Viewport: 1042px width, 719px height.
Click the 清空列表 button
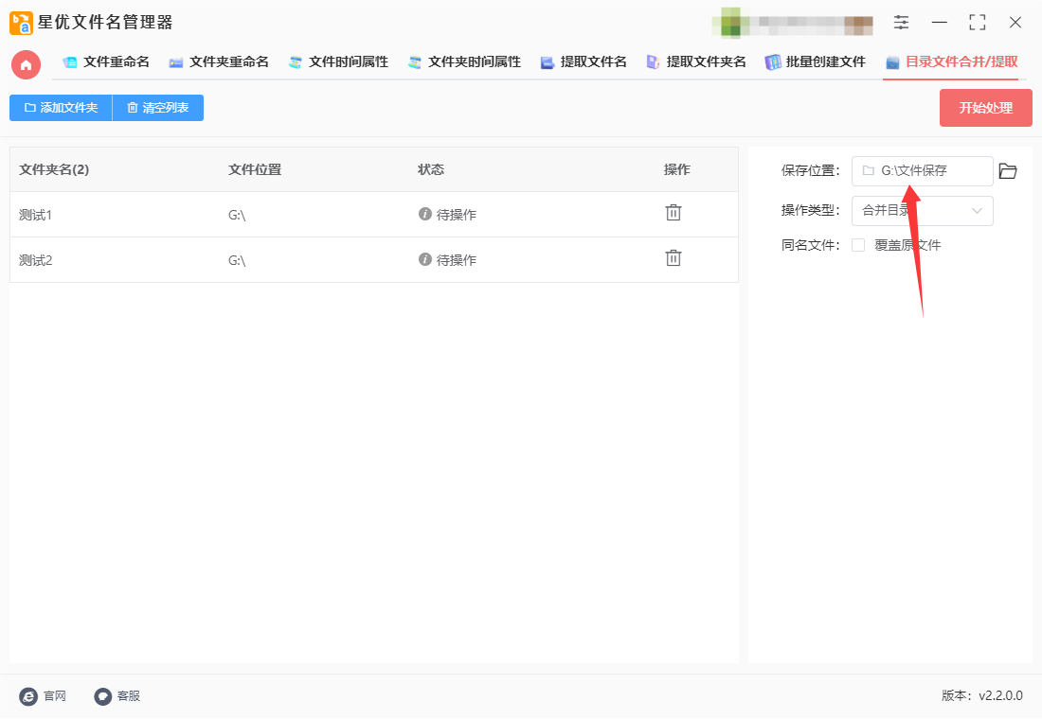tap(158, 108)
